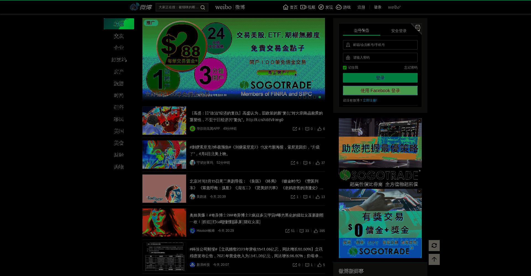Screen dimensions: 531x276
Task: Open 发现 discover in top navigation
Action: [x=326, y=7]
